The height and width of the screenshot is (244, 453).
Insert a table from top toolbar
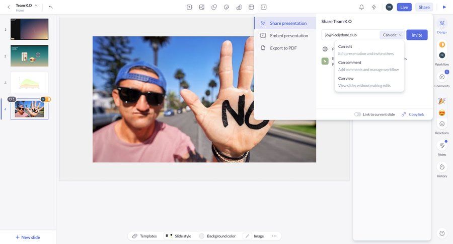(251, 7)
